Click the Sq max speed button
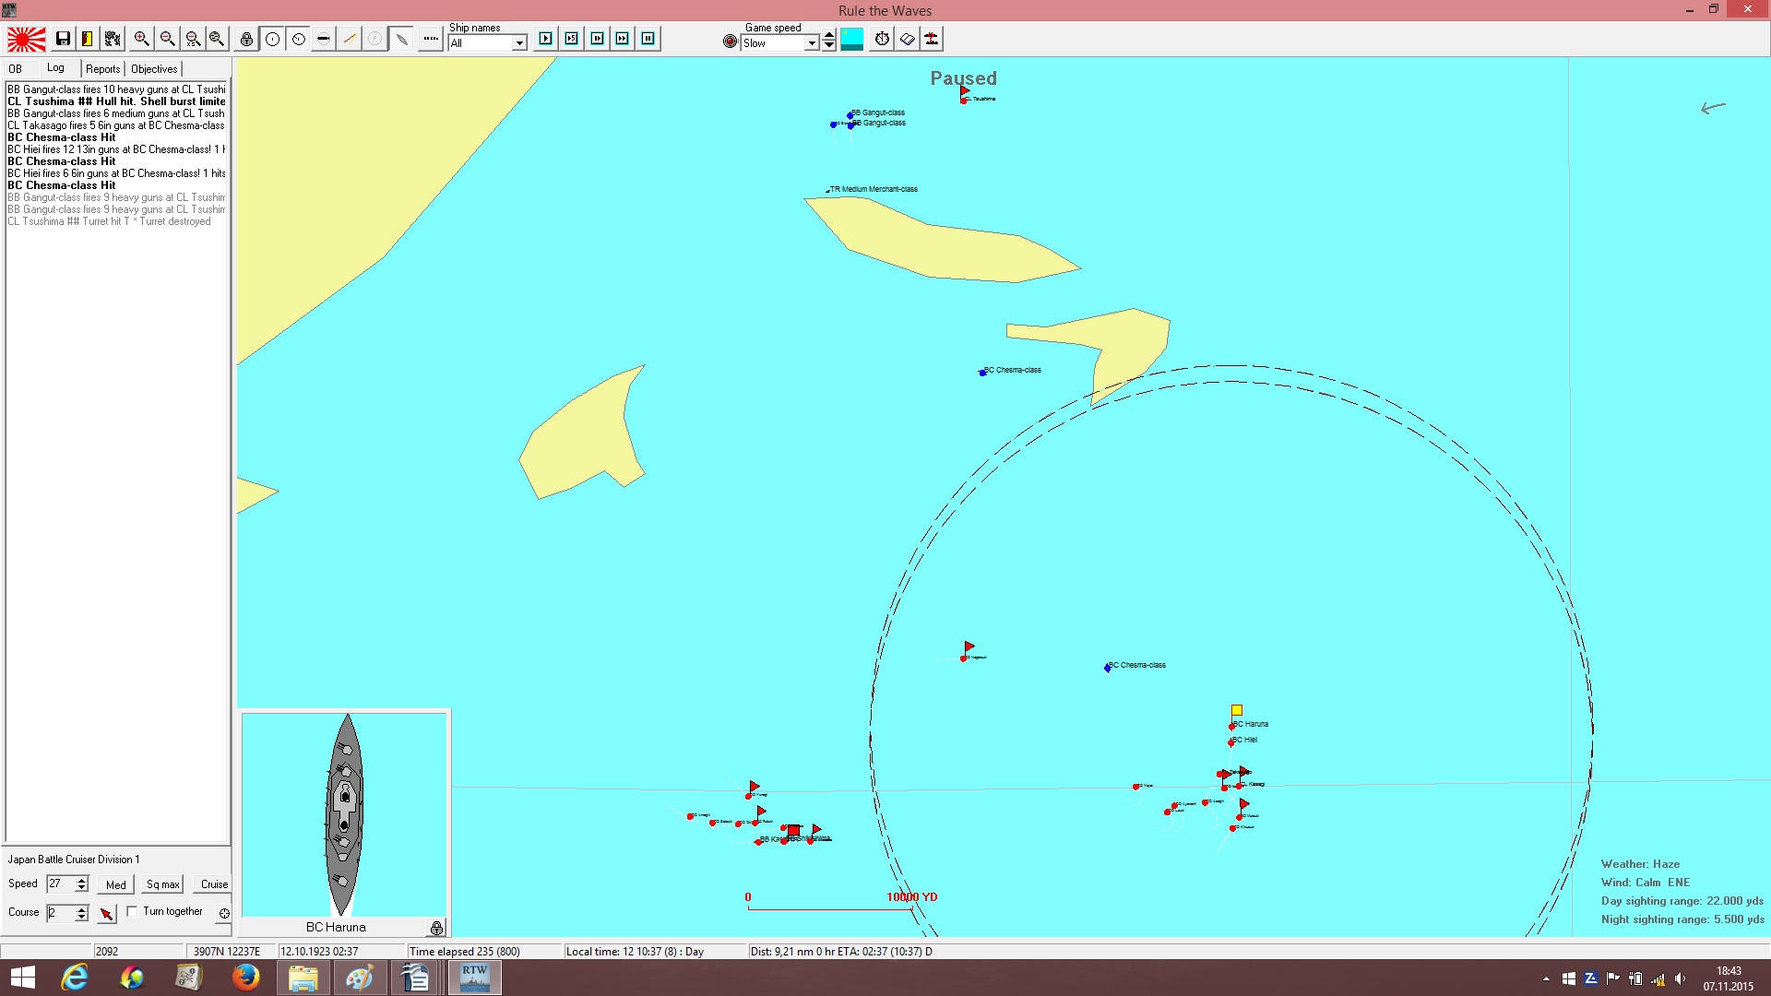This screenshot has height=996, width=1771. 162,884
